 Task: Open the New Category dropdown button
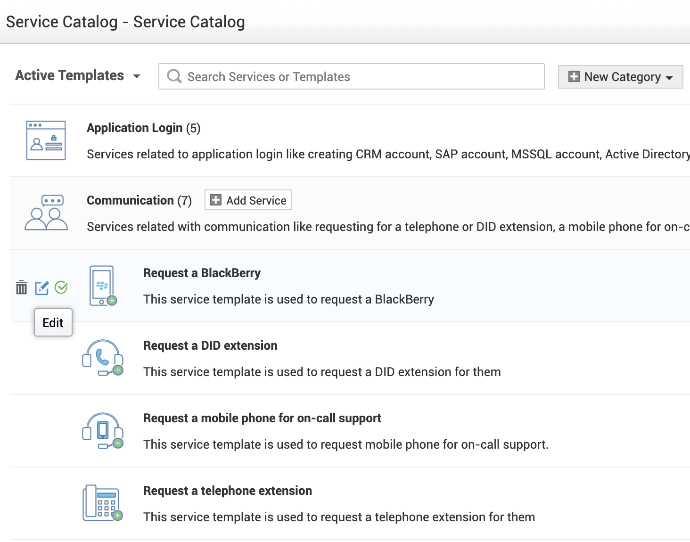pos(620,77)
